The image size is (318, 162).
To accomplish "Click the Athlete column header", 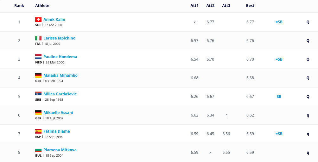I will [42, 6].
